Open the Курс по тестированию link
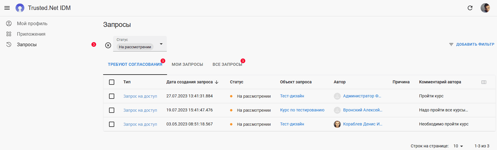Image resolution: width=497 pixels, height=150 pixels. point(302,110)
